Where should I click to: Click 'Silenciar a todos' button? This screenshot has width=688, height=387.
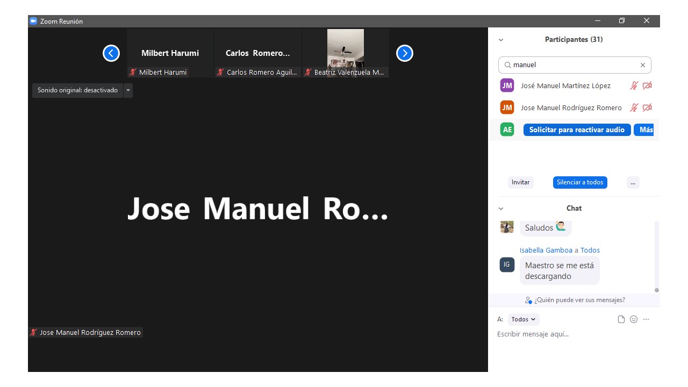pos(580,182)
